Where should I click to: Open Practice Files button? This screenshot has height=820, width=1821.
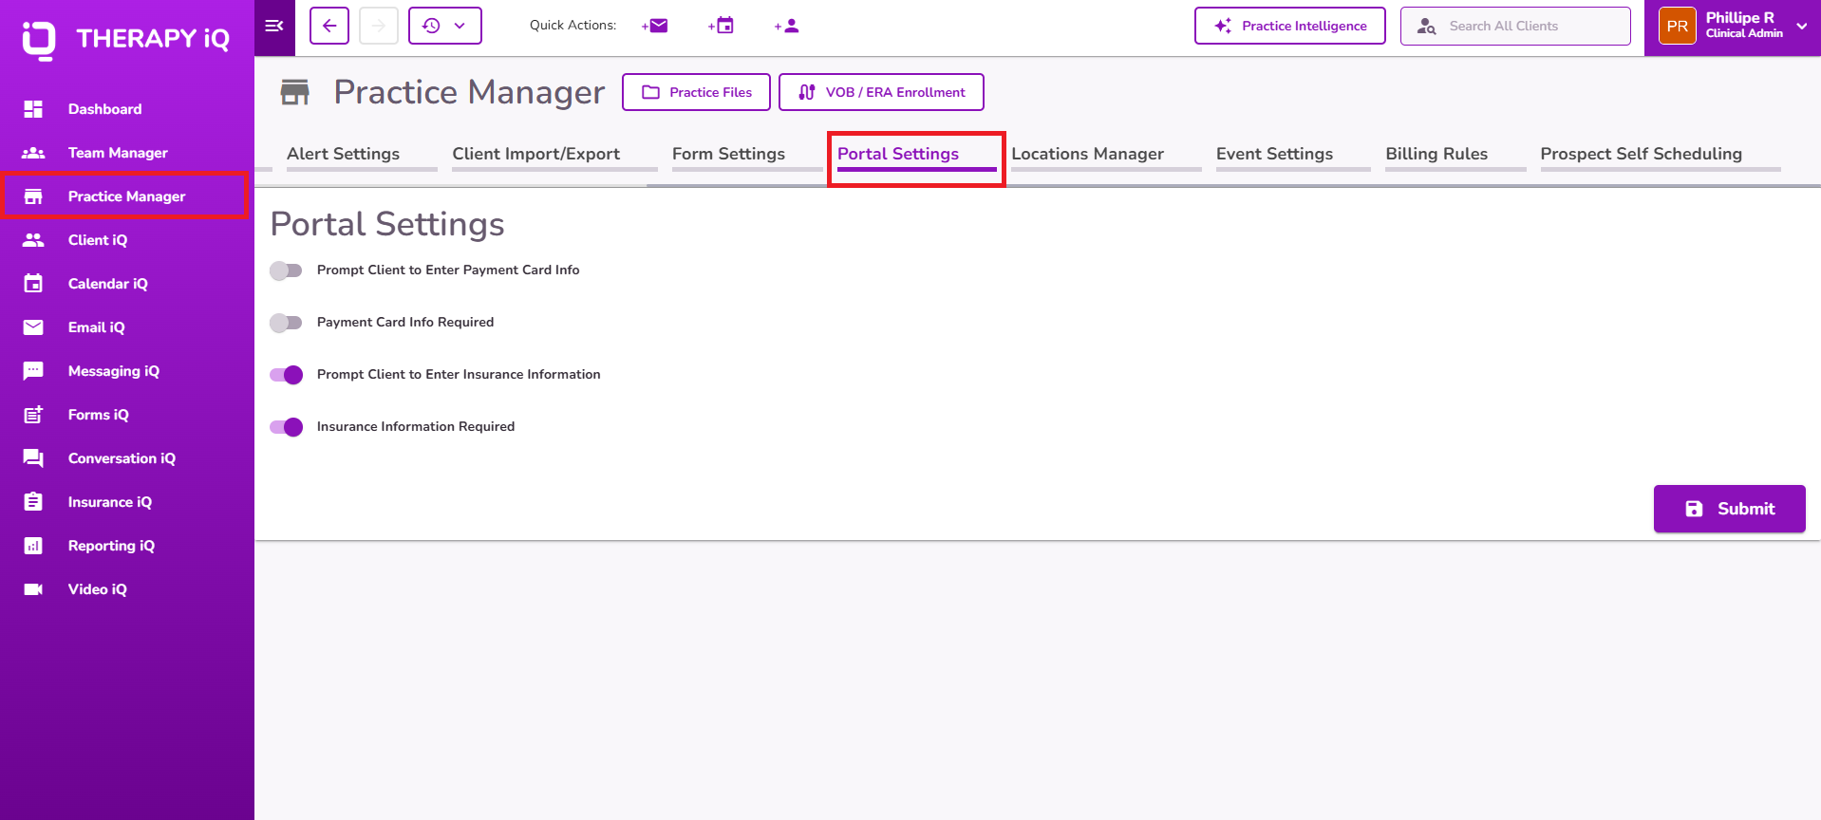point(696,92)
